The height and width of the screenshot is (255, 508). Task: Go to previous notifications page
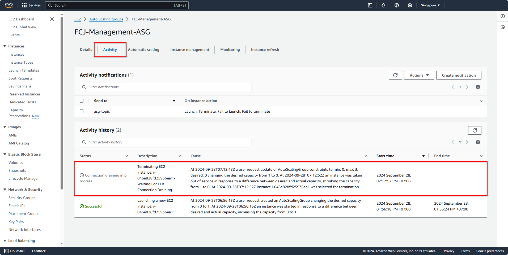(x=452, y=87)
